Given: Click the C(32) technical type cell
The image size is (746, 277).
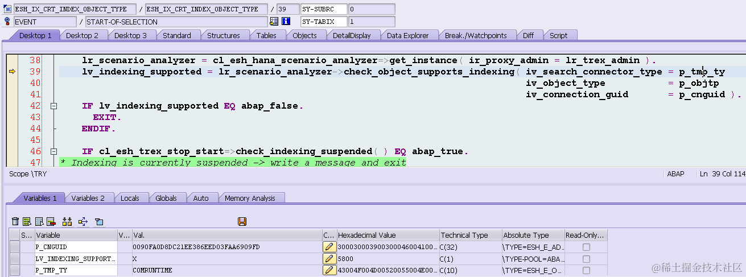Looking at the screenshot, I should 471,247.
